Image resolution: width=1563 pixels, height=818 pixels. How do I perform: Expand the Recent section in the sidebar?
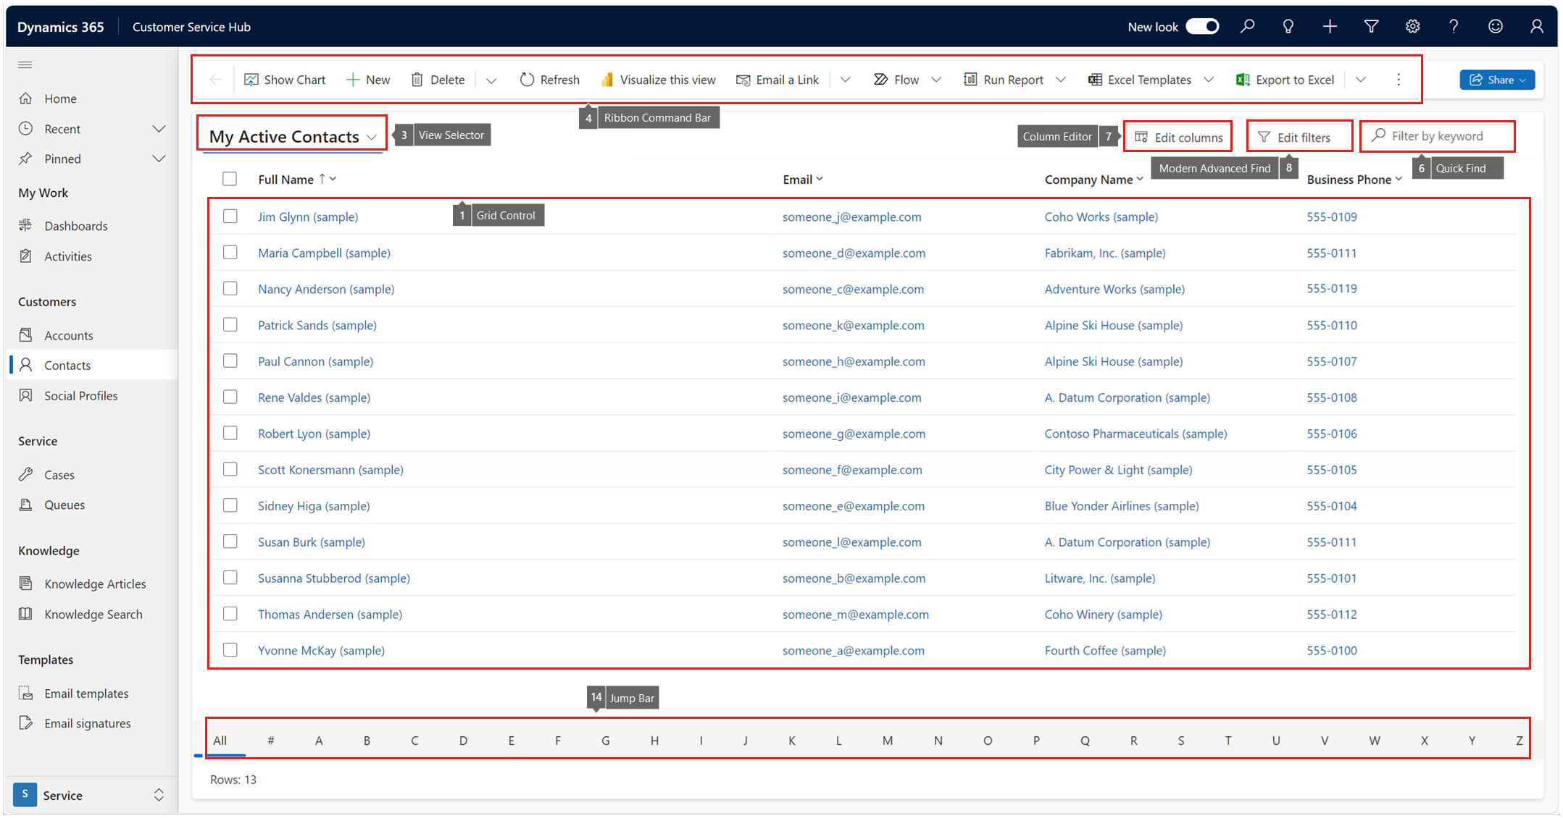click(159, 129)
